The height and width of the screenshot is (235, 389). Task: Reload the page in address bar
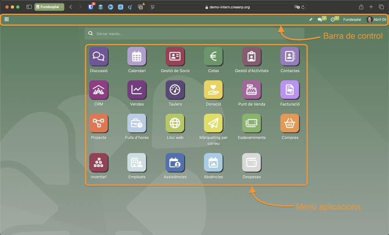tap(303, 7)
